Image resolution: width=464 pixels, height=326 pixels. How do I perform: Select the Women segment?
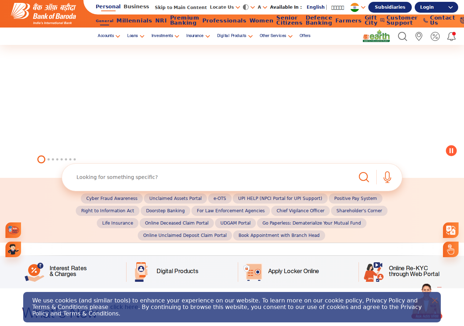pyautogui.click(x=261, y=21)
